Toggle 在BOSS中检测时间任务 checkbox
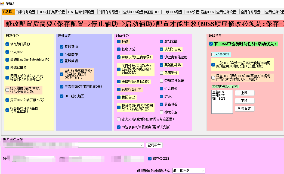This screenshot has width=284, height=174. coord(211,44)
